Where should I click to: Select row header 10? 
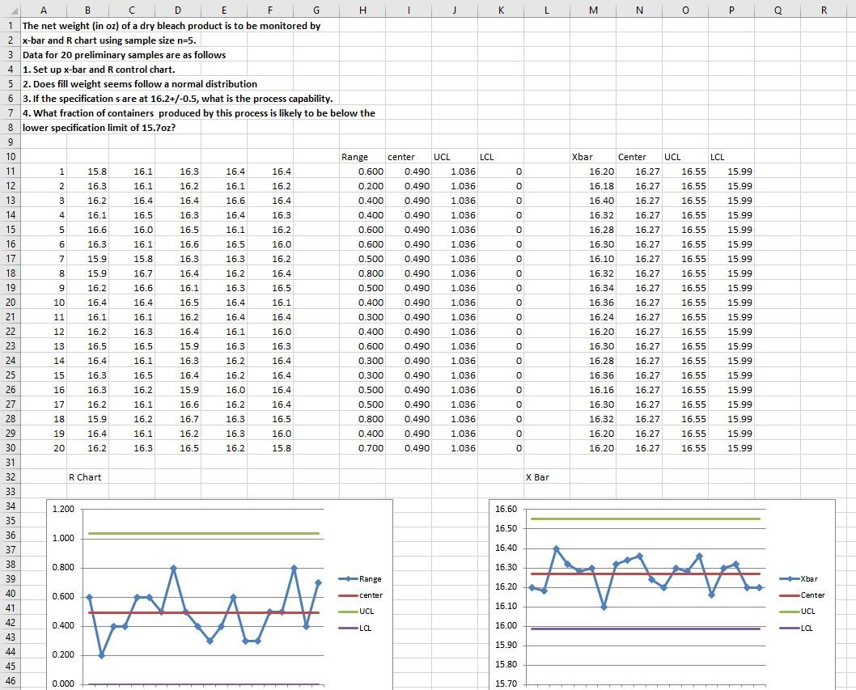(11, 157)
